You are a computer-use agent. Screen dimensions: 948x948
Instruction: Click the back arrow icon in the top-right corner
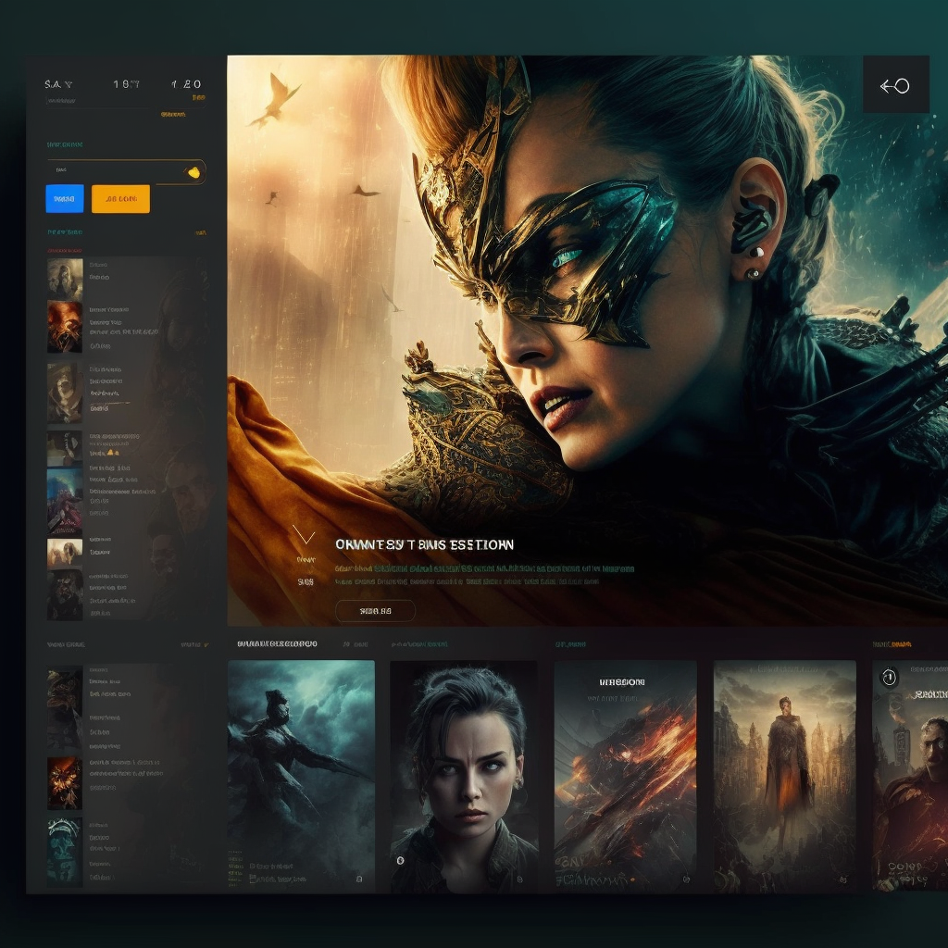click(895, 84)
